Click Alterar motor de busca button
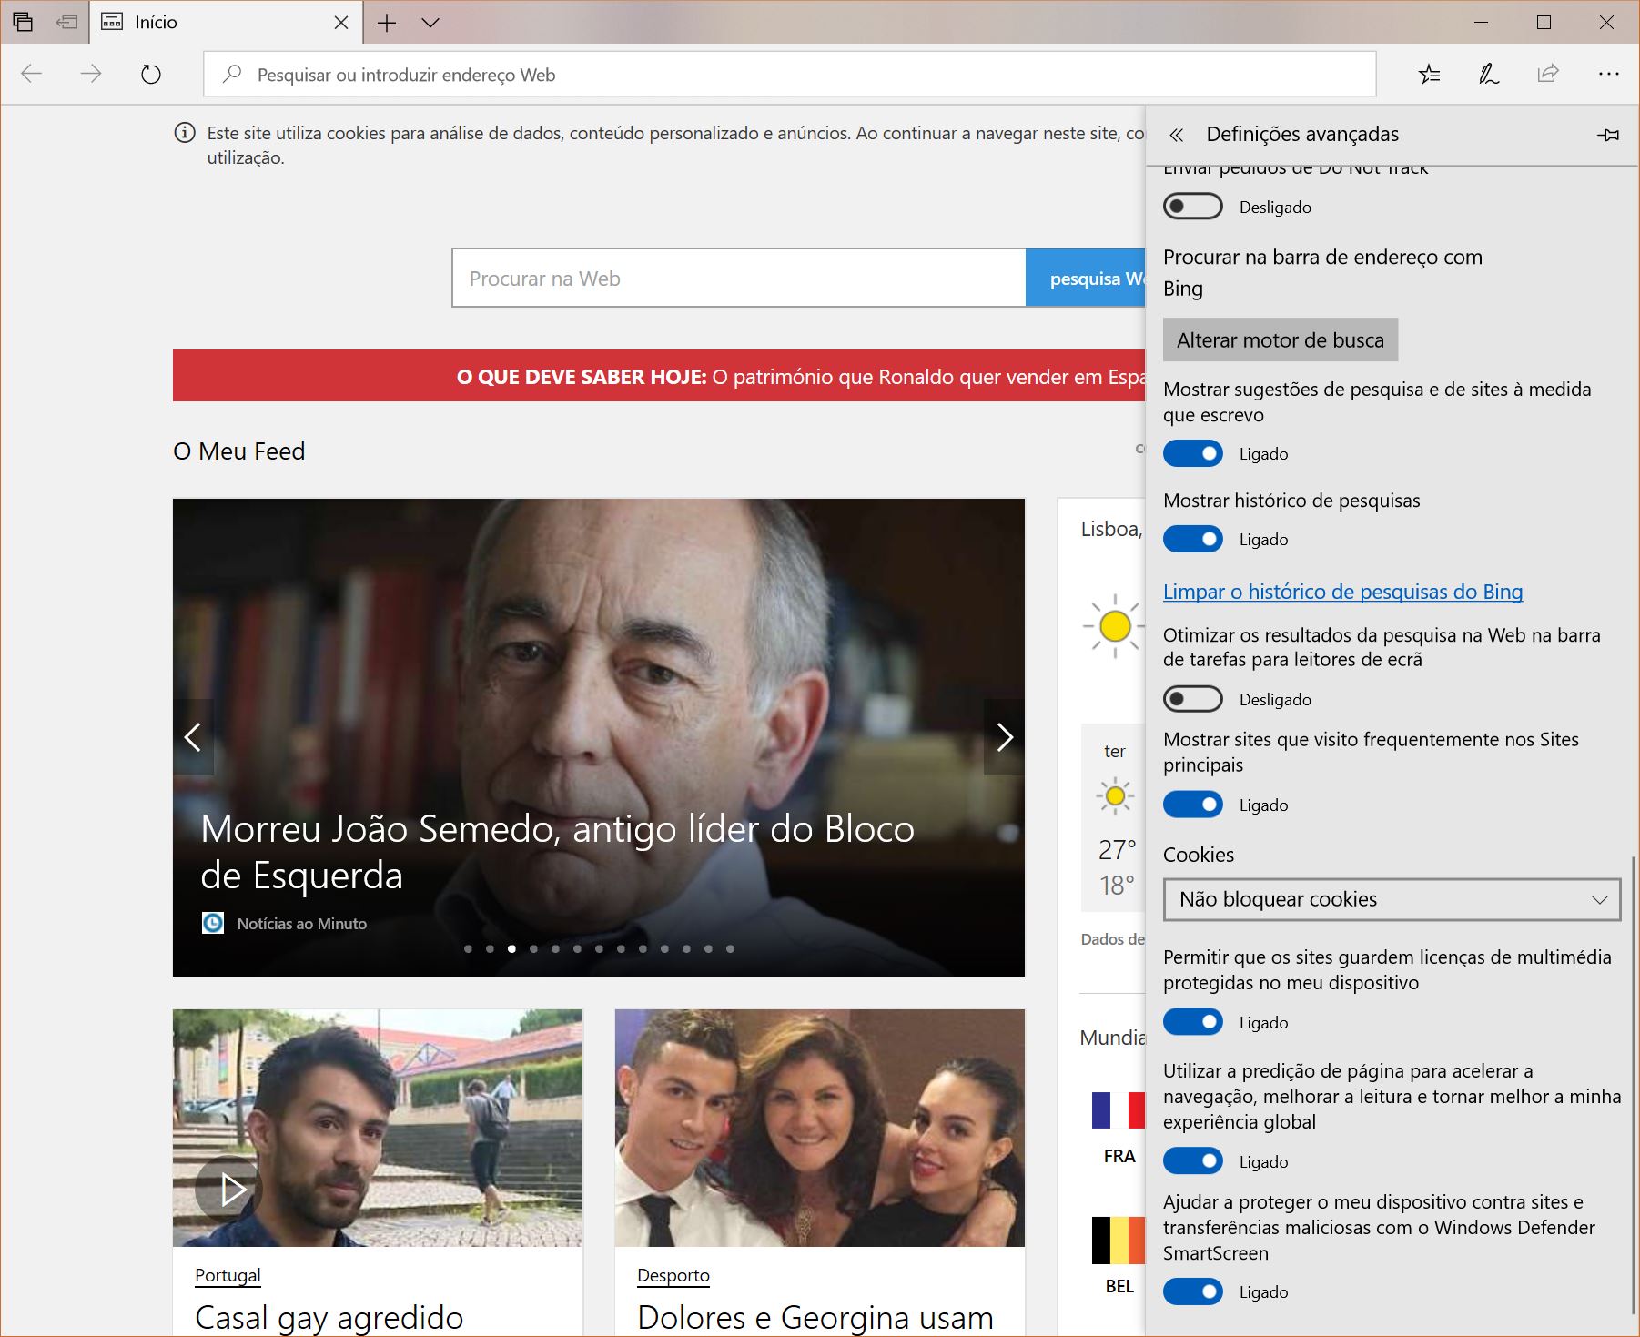Viewport: 1640px width, 1337px height. (x=1280, y=339)
